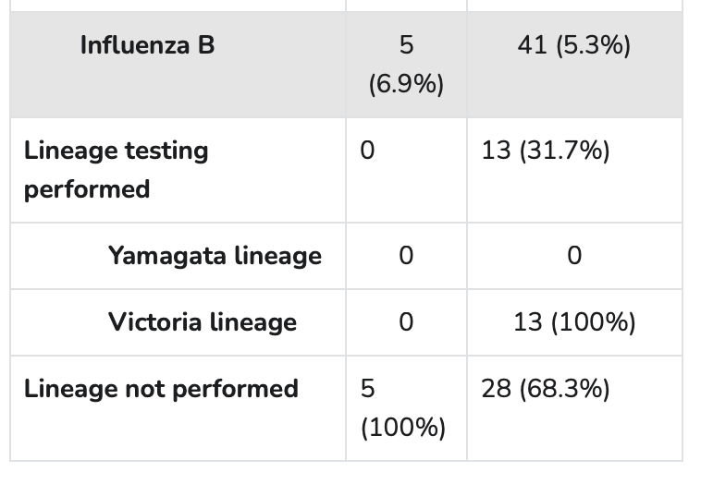Viewport: 701px width, 484px height.
Task: Click the 13 (31.7%) value
Action: pos(545,151)
